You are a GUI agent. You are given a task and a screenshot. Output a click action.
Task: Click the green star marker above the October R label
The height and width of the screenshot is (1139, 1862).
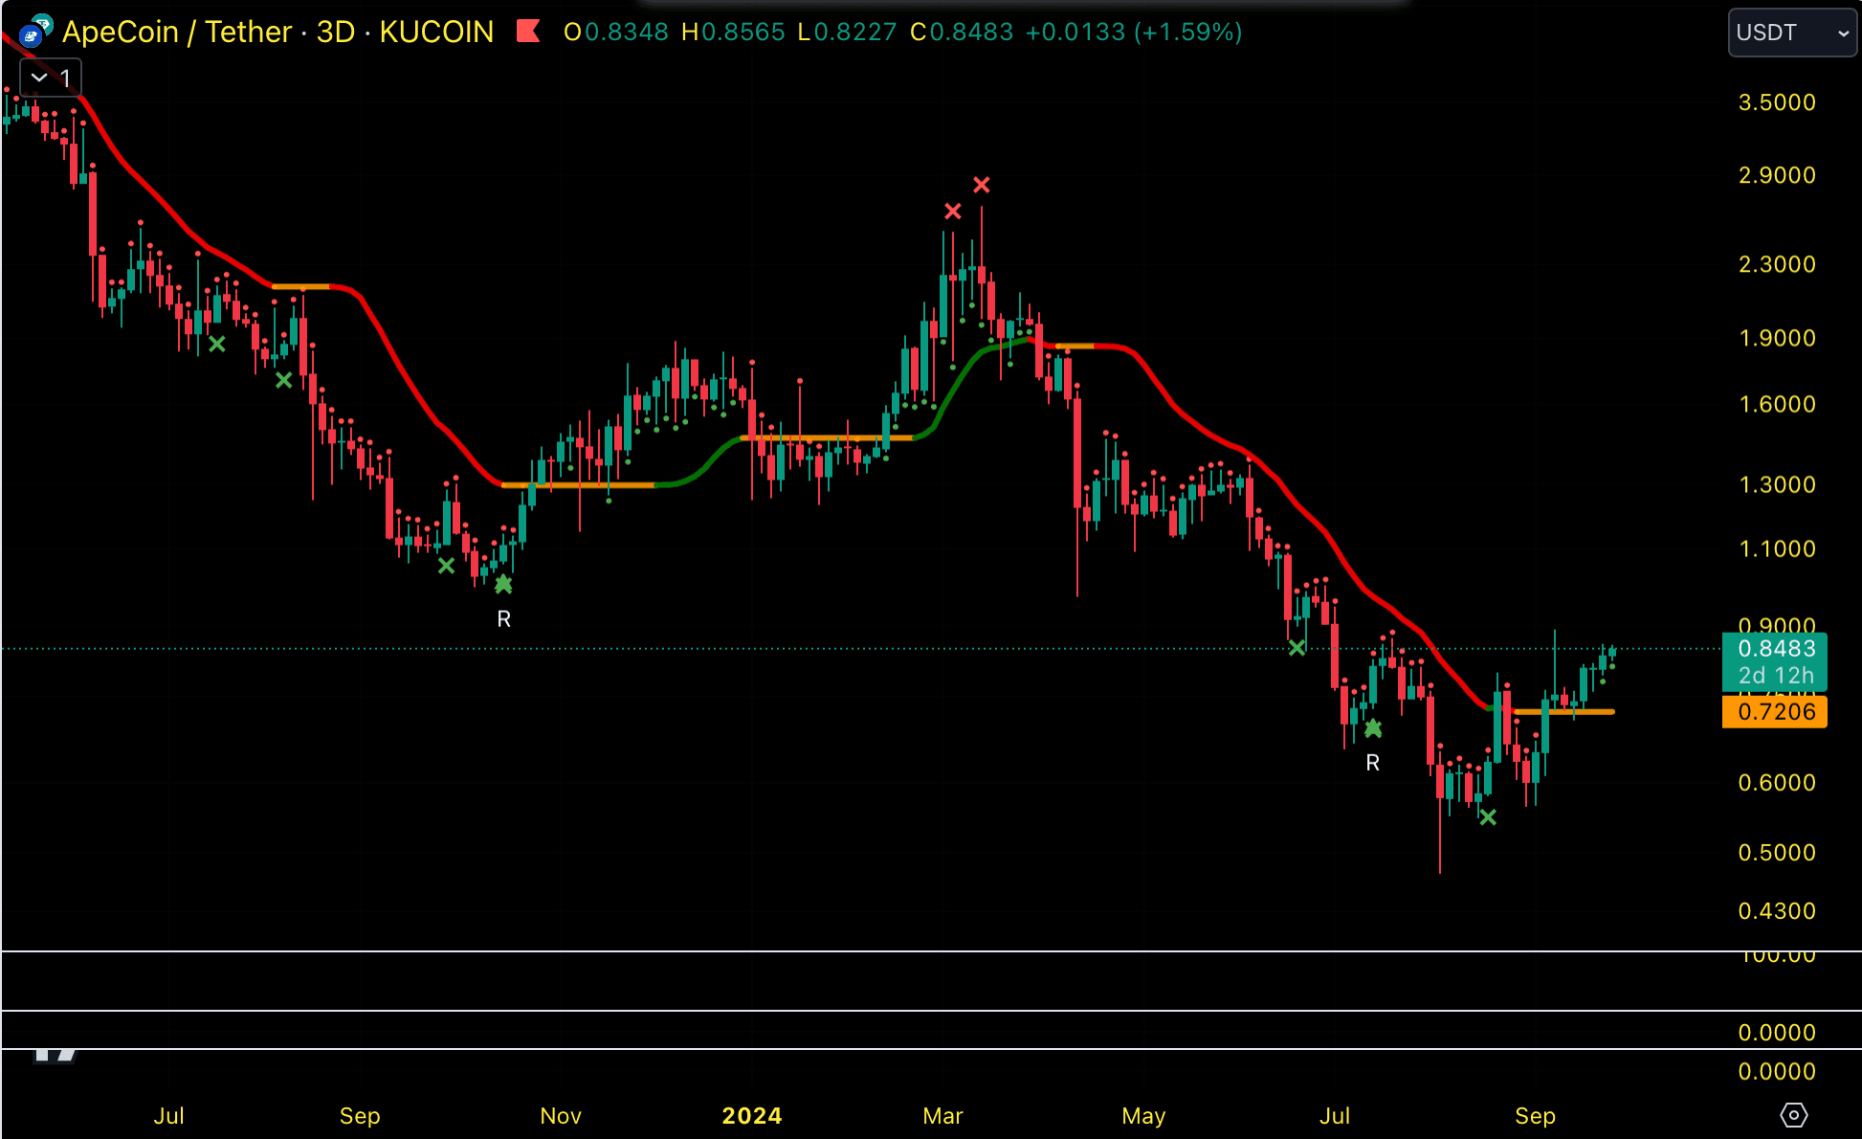(x=504, y=584)
